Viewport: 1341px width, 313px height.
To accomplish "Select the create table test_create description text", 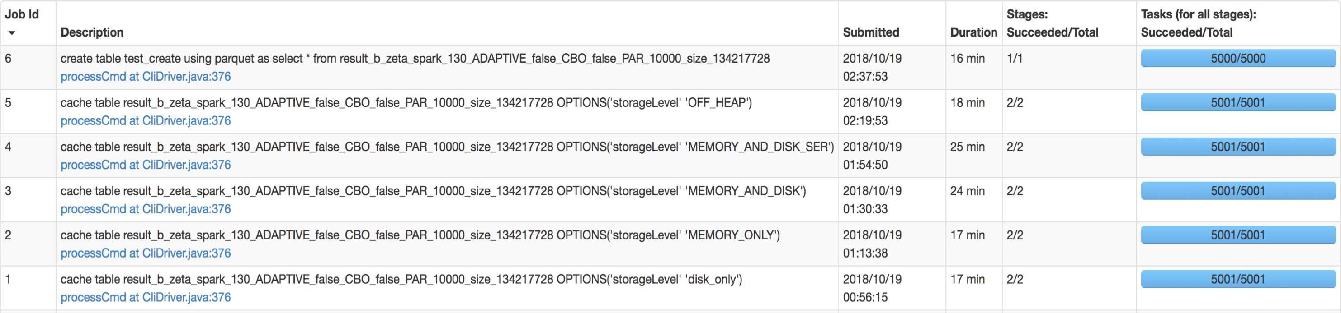I will [x=415, y=58].
